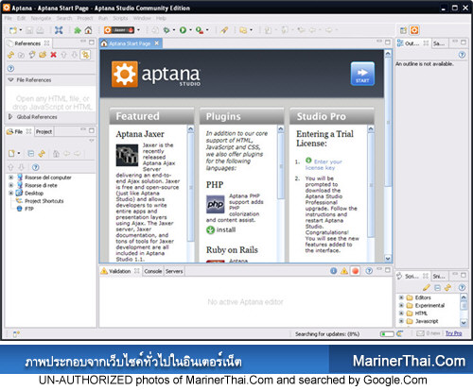Screen dimensions: 473x390
Task: Open the Debug dropdown arrow
Action: pos(174,30)
